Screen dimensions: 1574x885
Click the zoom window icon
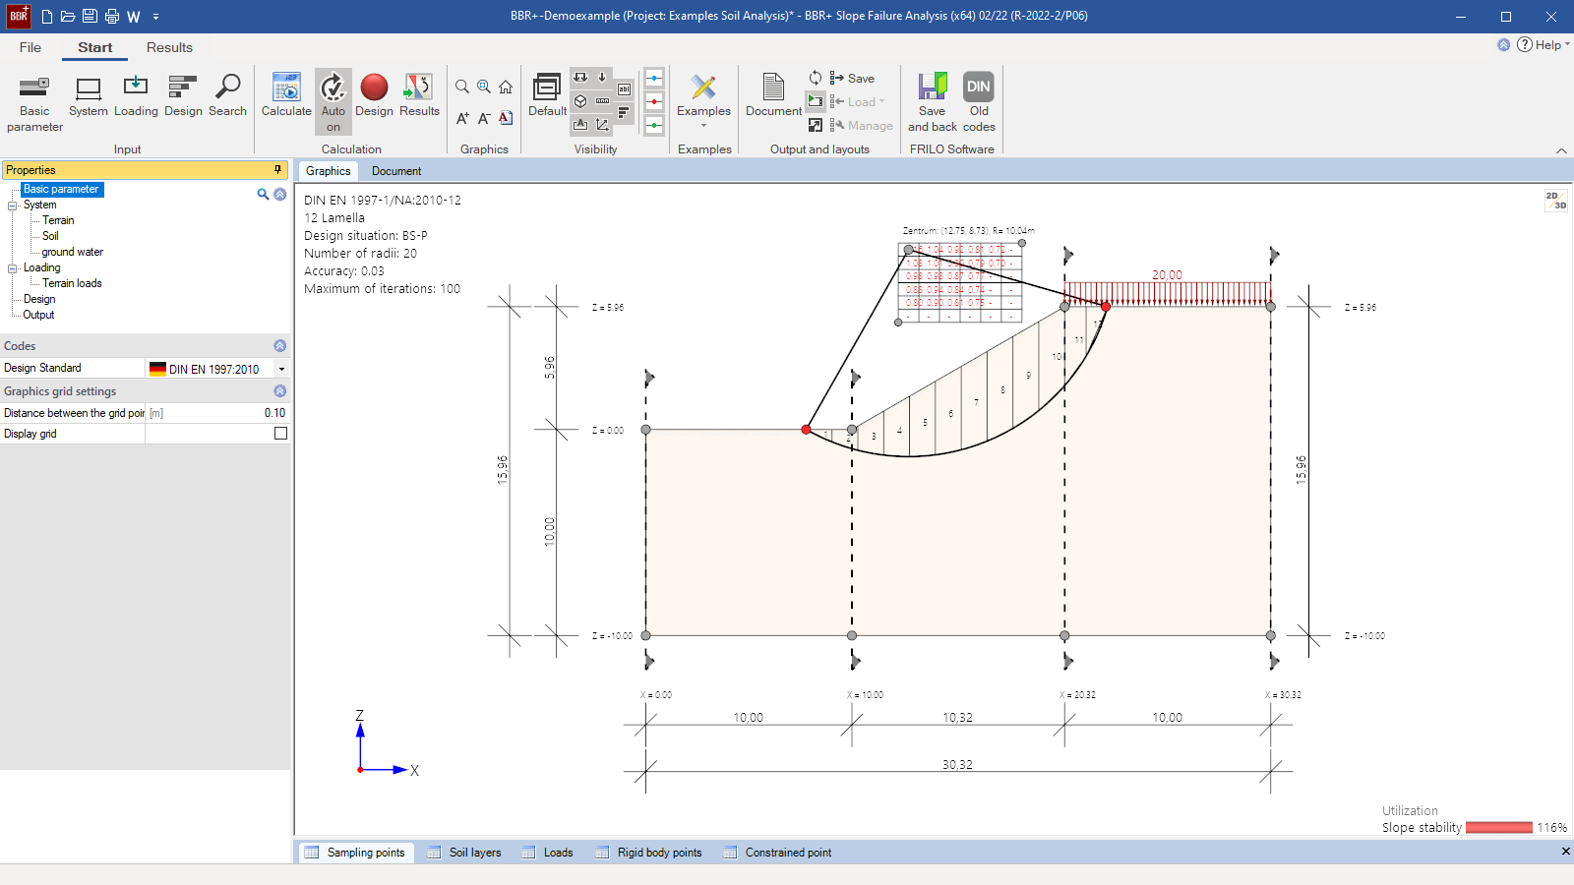click(484, 87)
